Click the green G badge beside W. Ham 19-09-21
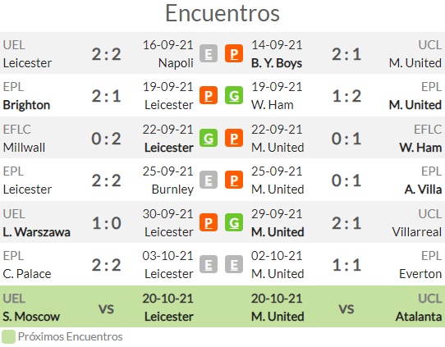This screenshot has height=347, width=445. point(234,95)
